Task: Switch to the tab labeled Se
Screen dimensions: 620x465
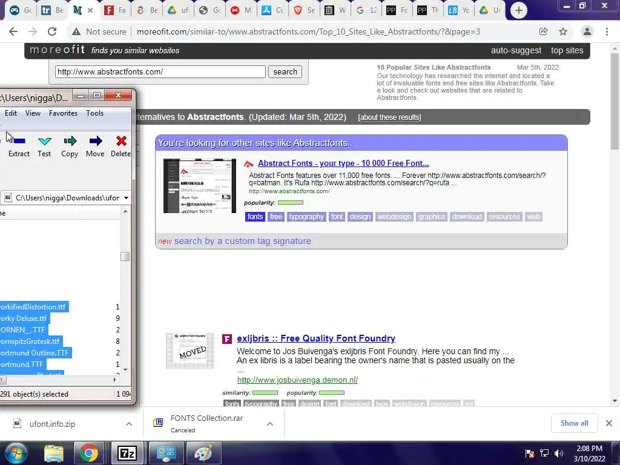Action: [x=305, y=10]
